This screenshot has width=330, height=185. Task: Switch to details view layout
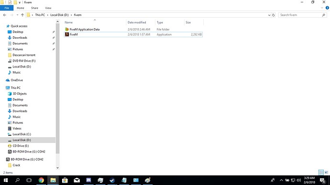pos(321,173)
